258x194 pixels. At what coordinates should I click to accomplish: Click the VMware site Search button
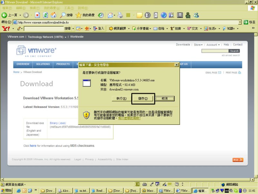coord(234,51)
